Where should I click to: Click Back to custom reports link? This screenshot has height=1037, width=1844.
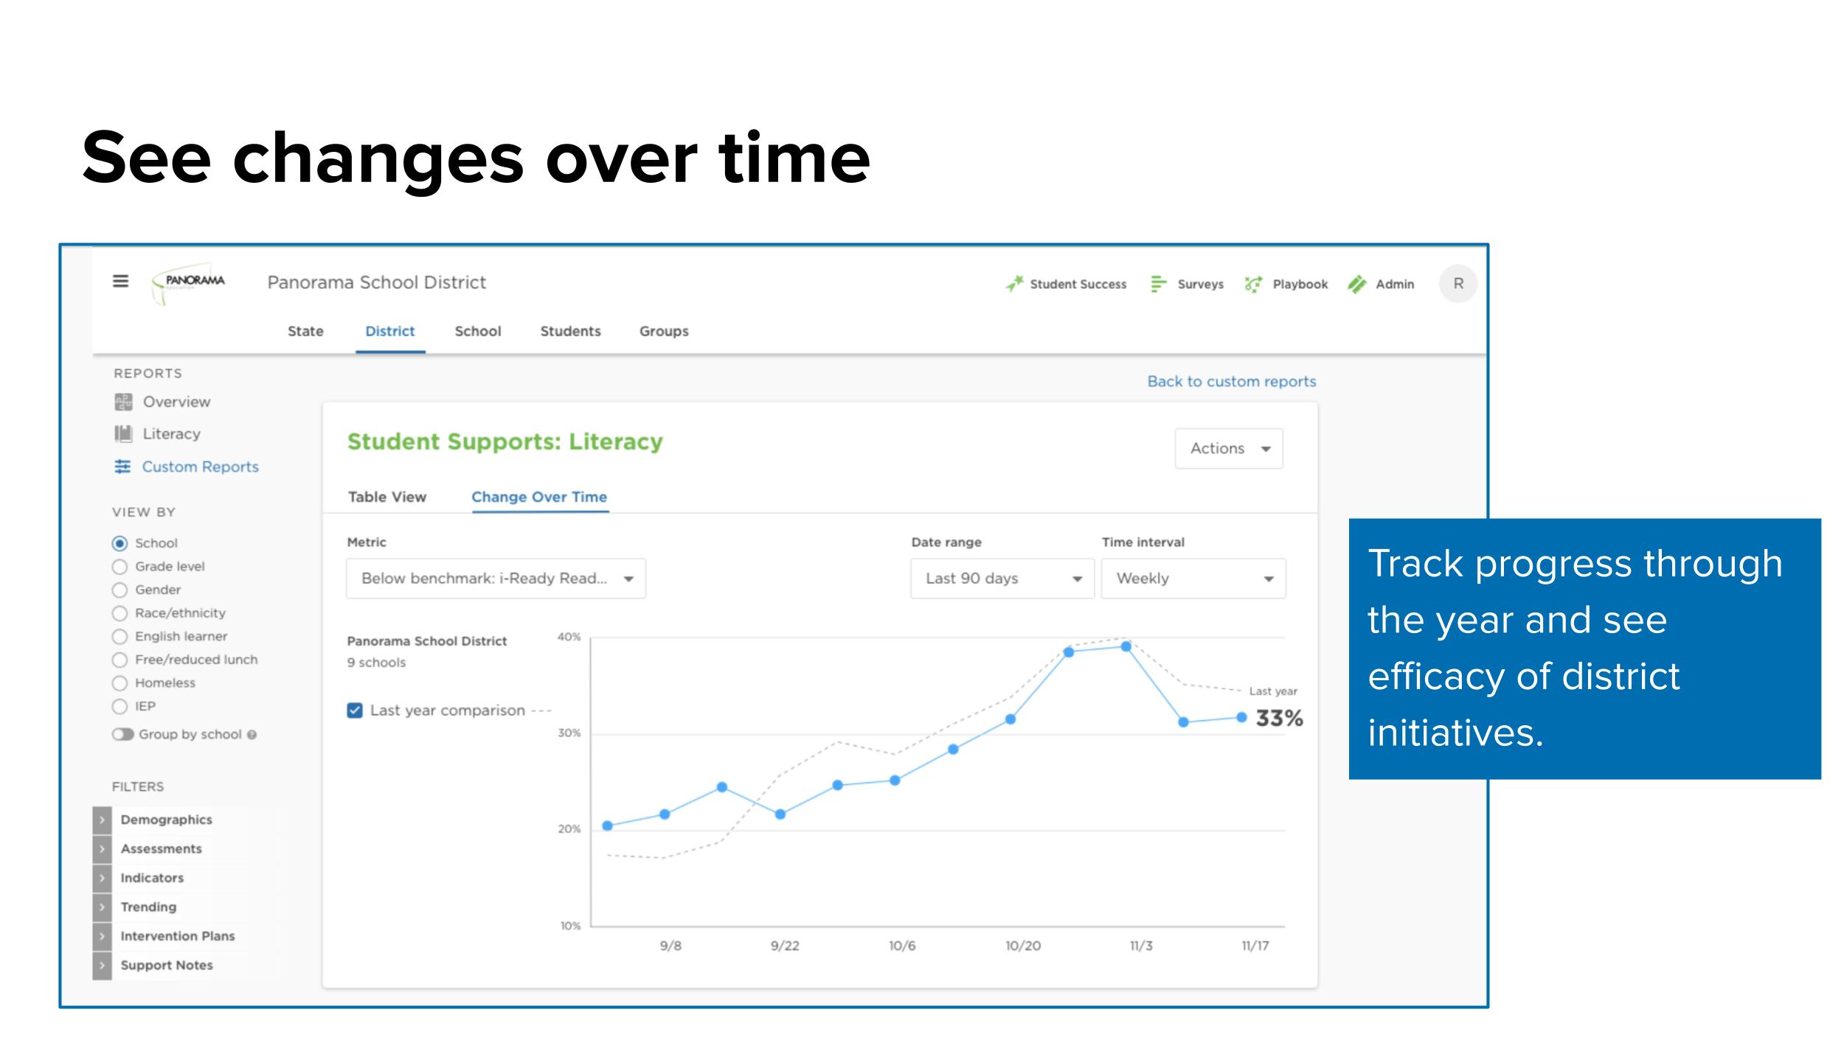[1231, 382]
